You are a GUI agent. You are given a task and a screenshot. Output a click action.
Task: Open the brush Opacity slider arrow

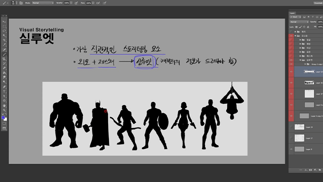(71, 3)
